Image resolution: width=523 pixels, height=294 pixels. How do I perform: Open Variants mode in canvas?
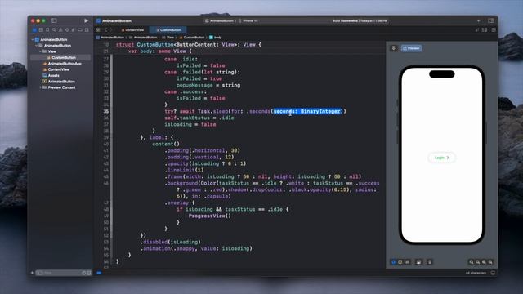tap(408, 262)
